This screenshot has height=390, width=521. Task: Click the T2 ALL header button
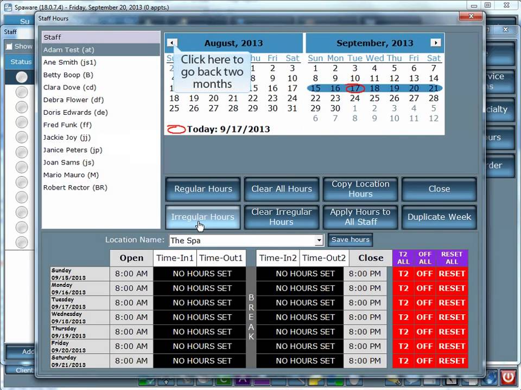pos(403,258)
